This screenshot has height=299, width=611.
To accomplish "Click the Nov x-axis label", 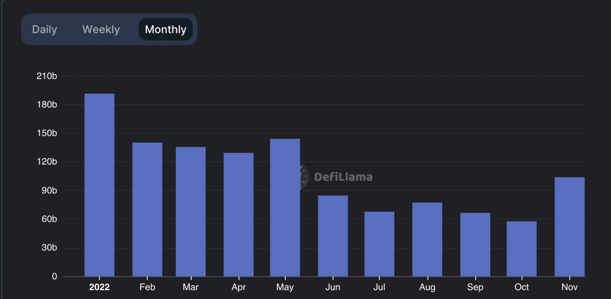I will click(570, 287).
